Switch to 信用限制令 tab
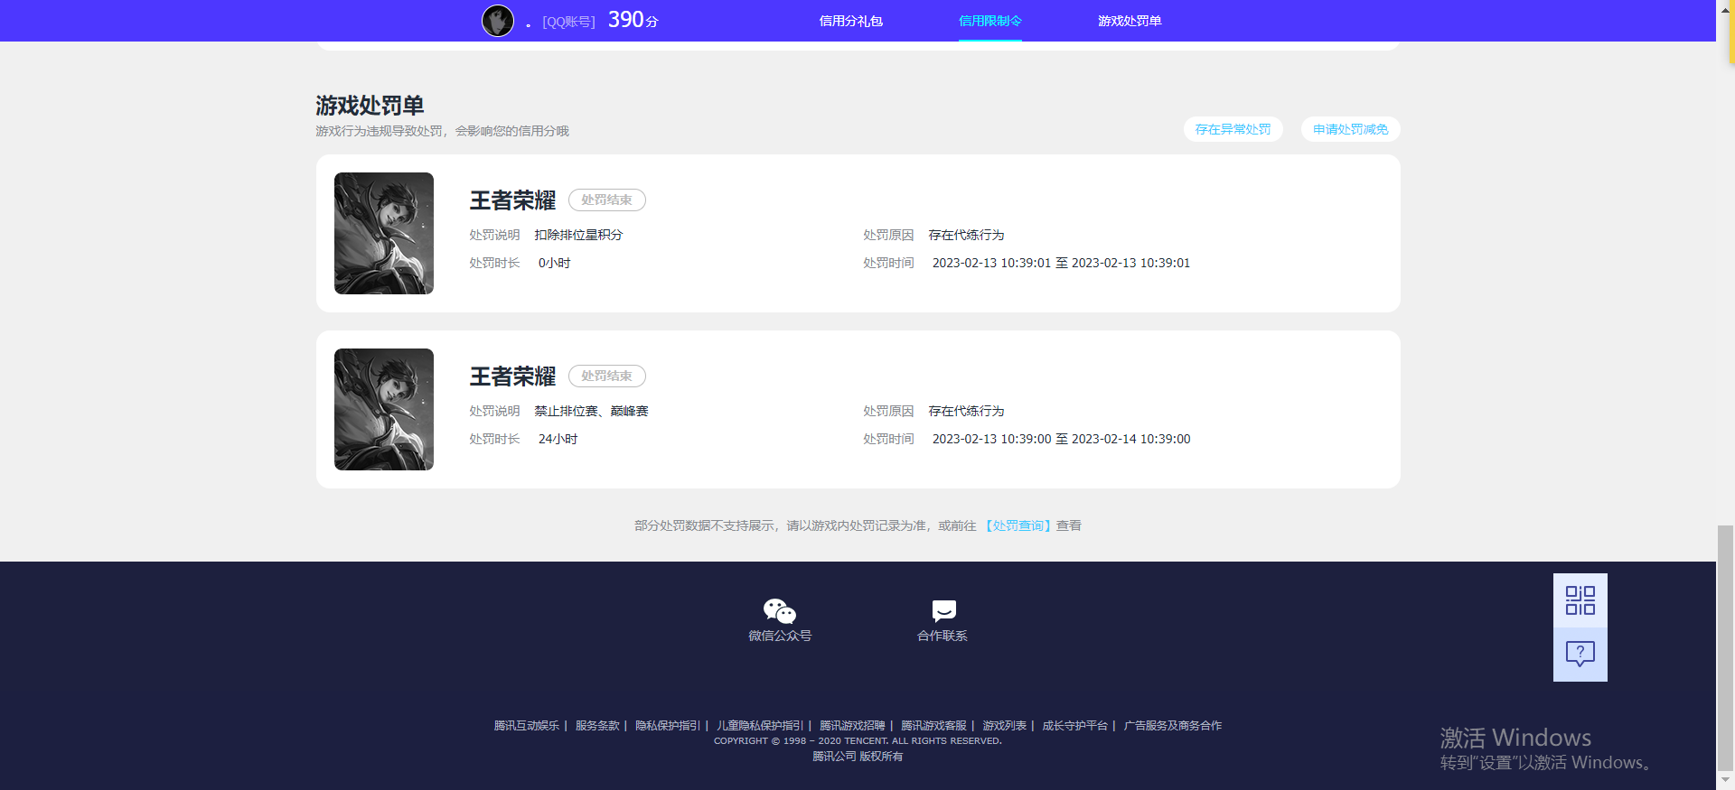Viewport: 1735px width, 790px height. (989, 21)
